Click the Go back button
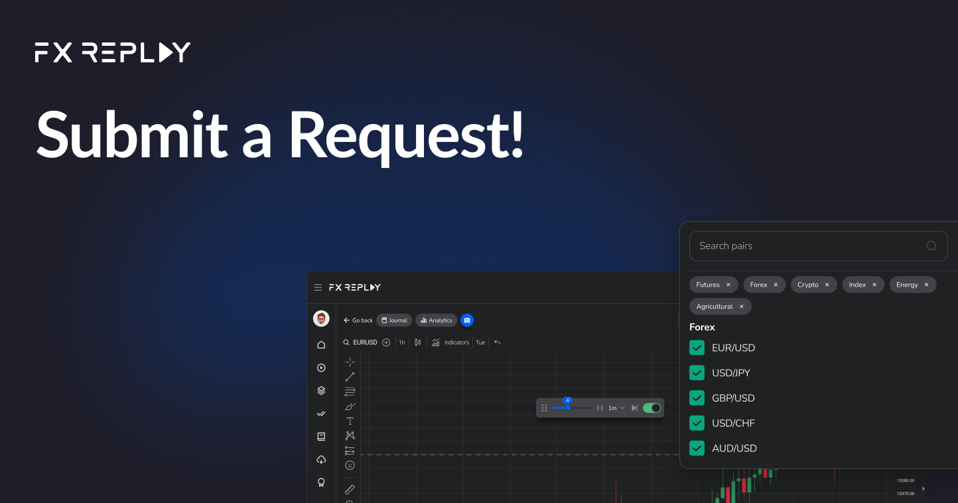 [x=358, y=320]
